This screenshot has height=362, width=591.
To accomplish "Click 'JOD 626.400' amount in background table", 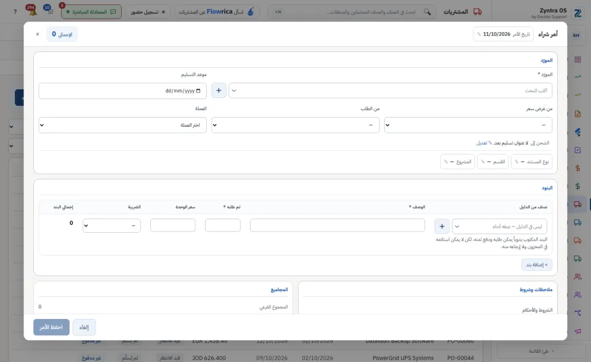I will pos(209,358).
